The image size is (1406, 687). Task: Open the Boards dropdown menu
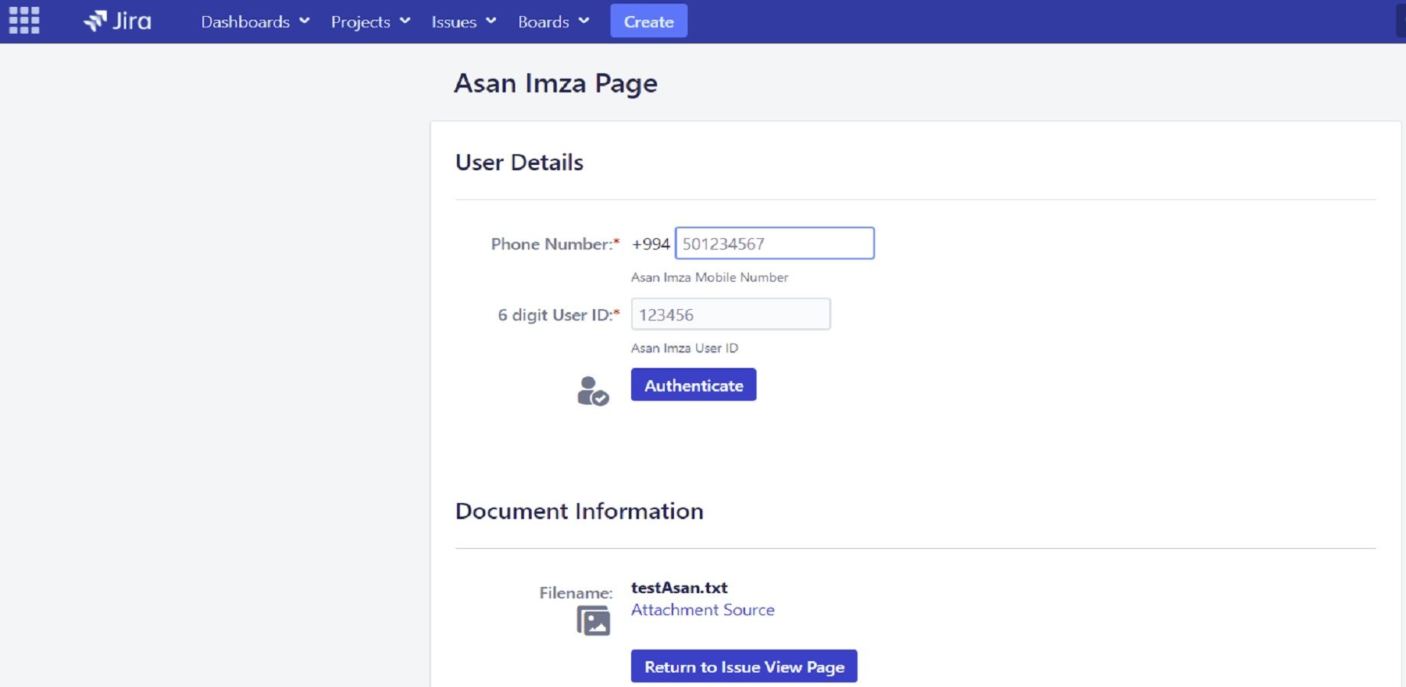(553, 21)
